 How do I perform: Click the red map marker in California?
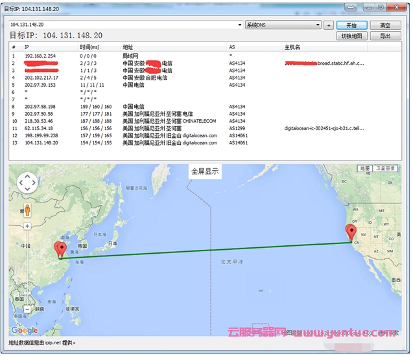[x=351, y=233]
